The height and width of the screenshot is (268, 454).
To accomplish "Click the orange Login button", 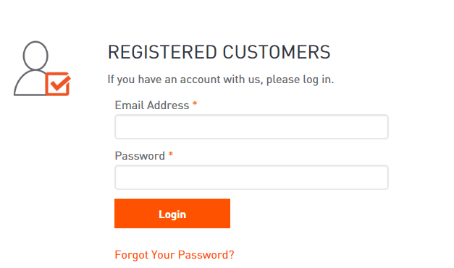I will [172, 213].
